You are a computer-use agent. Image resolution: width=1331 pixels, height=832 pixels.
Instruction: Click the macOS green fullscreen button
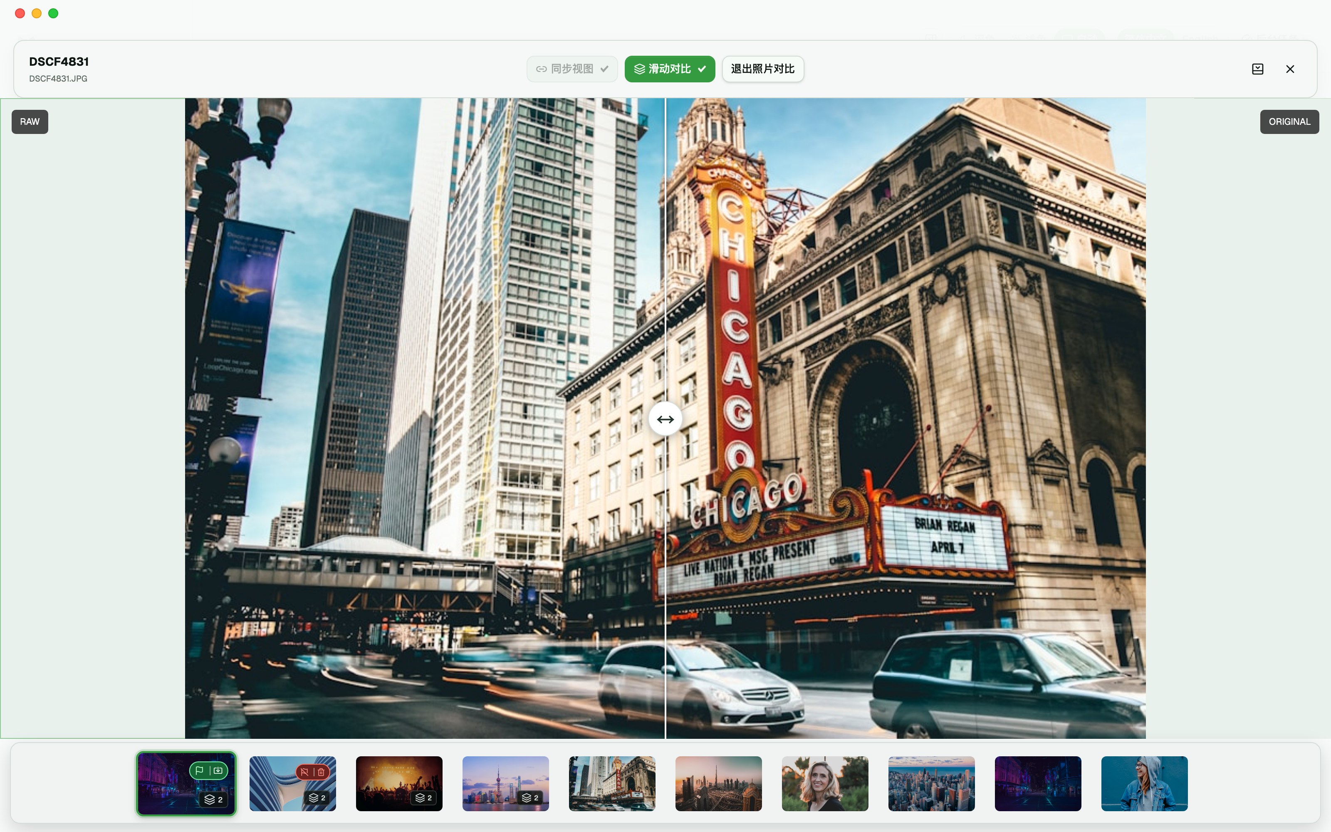(53, 13)
